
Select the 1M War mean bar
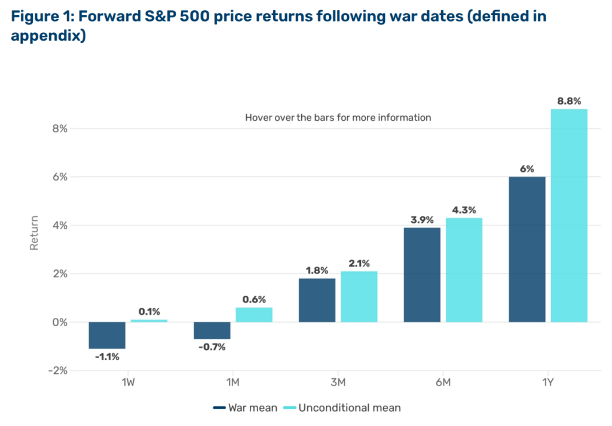coord(212,330)
